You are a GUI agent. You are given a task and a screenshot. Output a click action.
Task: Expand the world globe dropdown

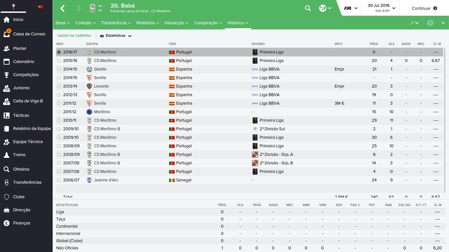(x=325, y=8)
